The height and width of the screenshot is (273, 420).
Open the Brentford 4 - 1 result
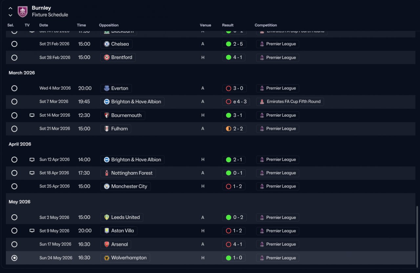click(x=234, y=57)
